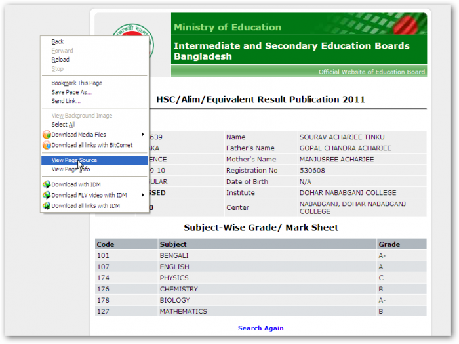Click the Mother's Name label
This screenshot has height=344, width=459.
coord(251,160)
